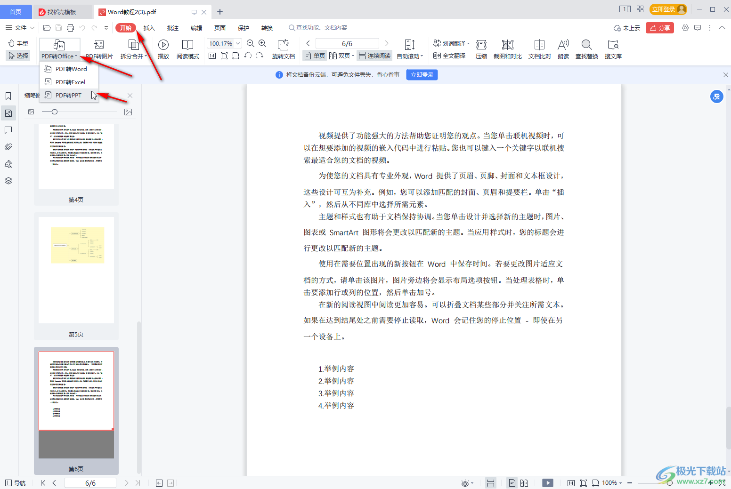Image resolution: width=731 pixels, height=489 pixels.
Task: Click 立即登录 button in blue banner
Action: pyautogui.click(x=422, y=75)
